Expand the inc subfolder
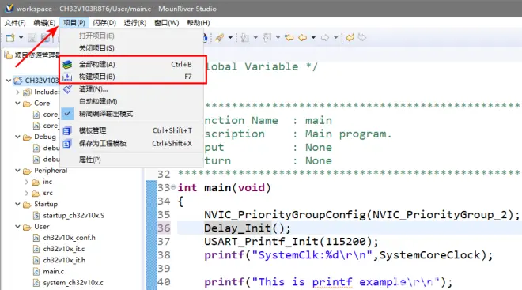Image resolution: width=522 pixels, height=290 pixels. coord(26,182)
